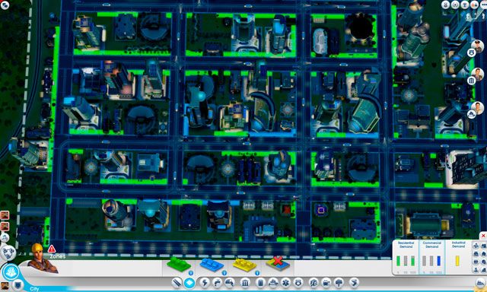Click the top-left corner round icon
The width and height of the screenshot is (487, 292).
point(5,5)
